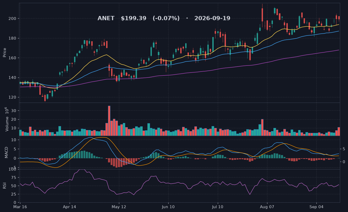Click the tallest volume bar in May

pos(109,121)
